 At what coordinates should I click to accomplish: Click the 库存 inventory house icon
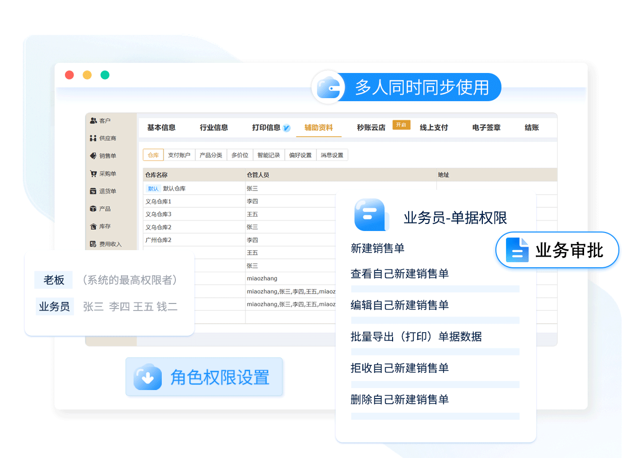(x=93, y=226)
